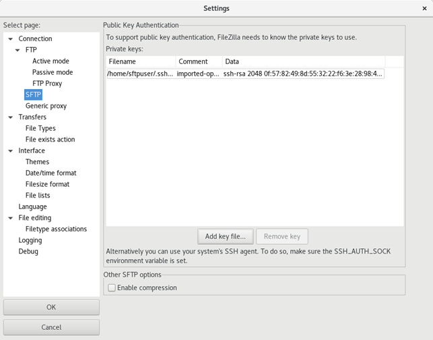Image resolution: width=433 pixels, height=340 pixels.
Task: Open the Passive mode page
Action: click(x=53, y=72)
